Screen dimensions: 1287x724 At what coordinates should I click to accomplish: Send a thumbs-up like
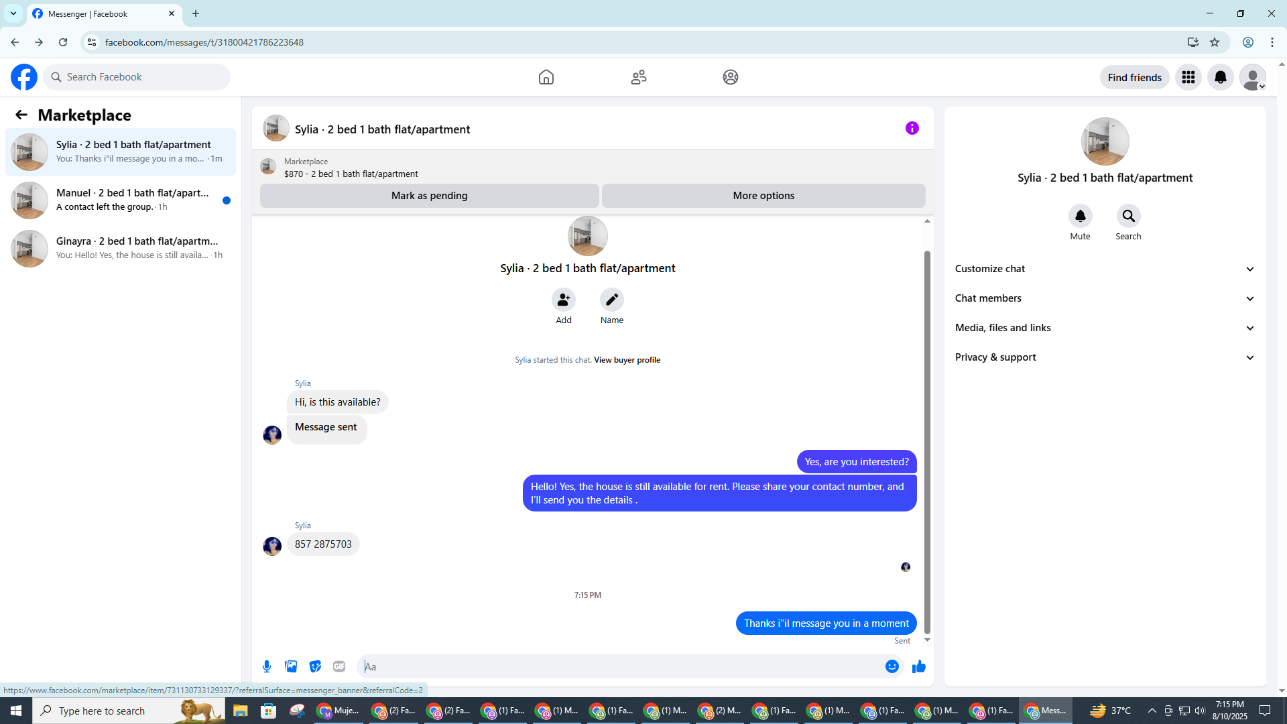[919, 666]
